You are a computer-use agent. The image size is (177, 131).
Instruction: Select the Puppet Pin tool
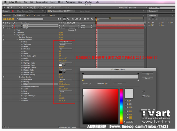click(x=55, y=7)
